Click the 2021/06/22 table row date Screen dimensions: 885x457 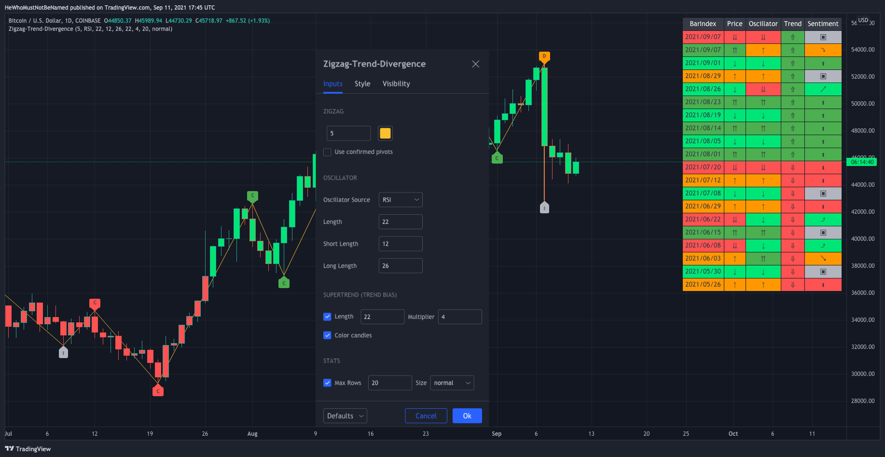coord(703,220)
